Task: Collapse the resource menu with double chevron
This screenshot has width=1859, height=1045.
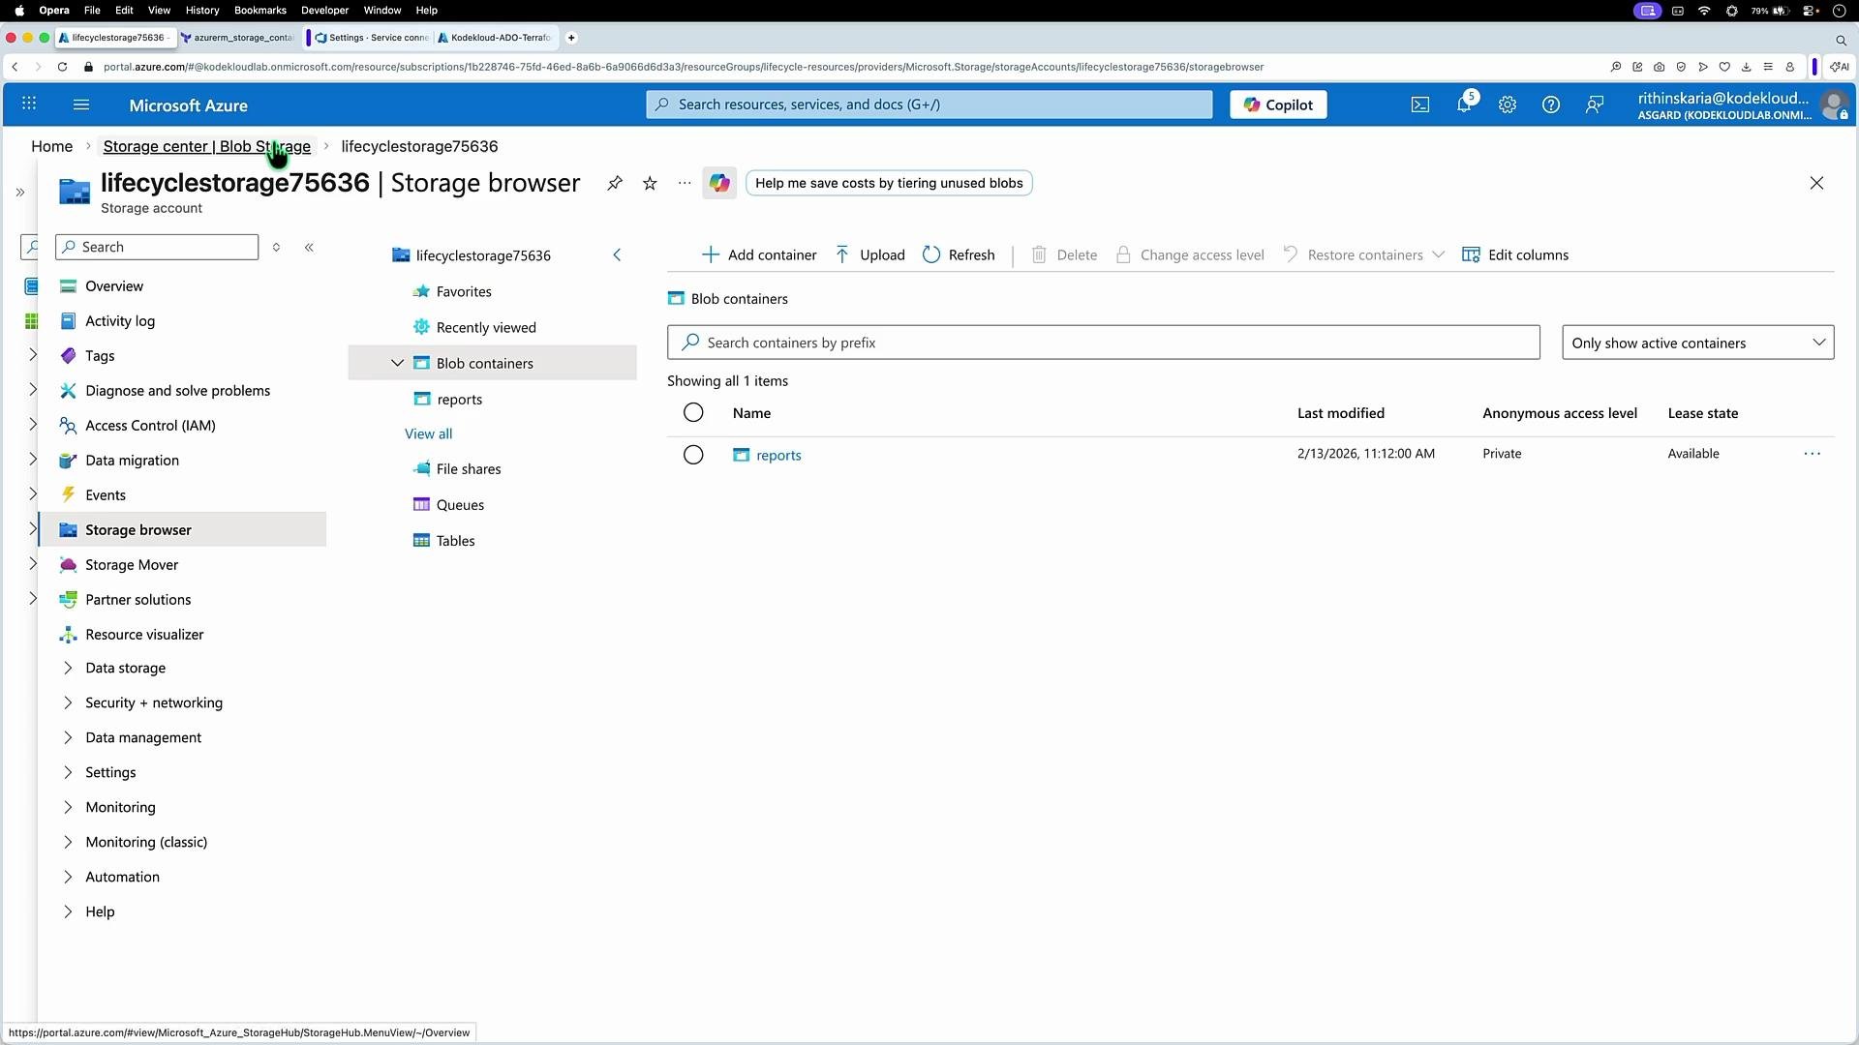Action: [309, 248]
